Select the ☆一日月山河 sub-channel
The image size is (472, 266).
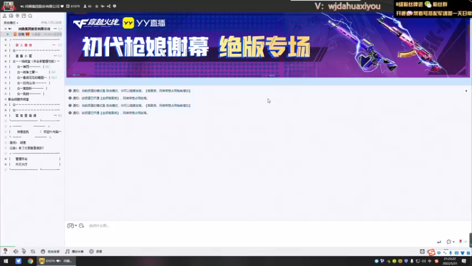(x=32, y=83)
